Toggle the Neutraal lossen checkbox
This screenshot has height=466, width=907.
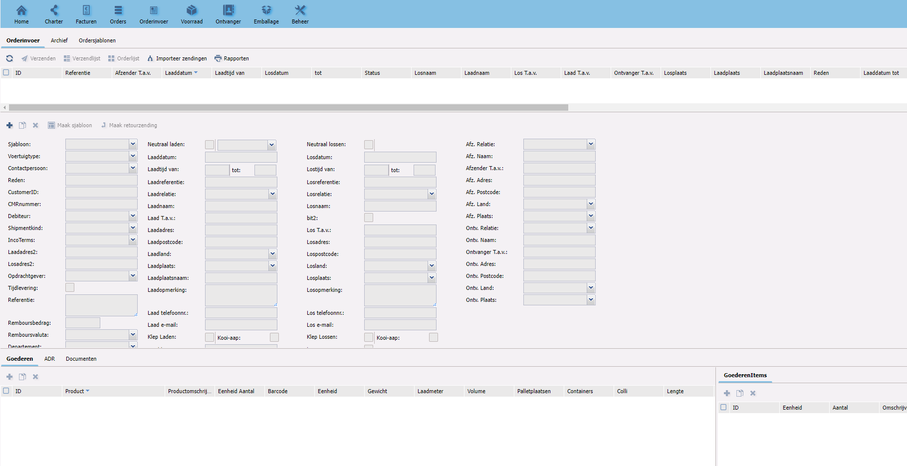tap(369, 145)
